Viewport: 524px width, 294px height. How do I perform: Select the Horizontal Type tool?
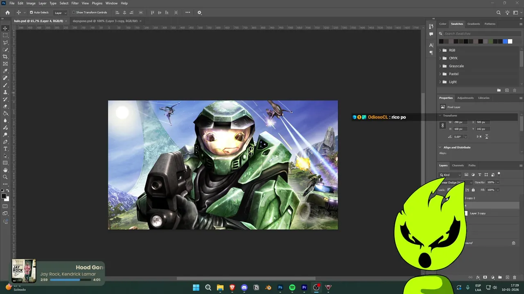(5, 149)
